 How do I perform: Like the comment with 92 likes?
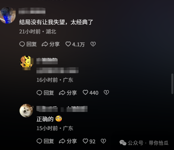[x=89, y=141]
